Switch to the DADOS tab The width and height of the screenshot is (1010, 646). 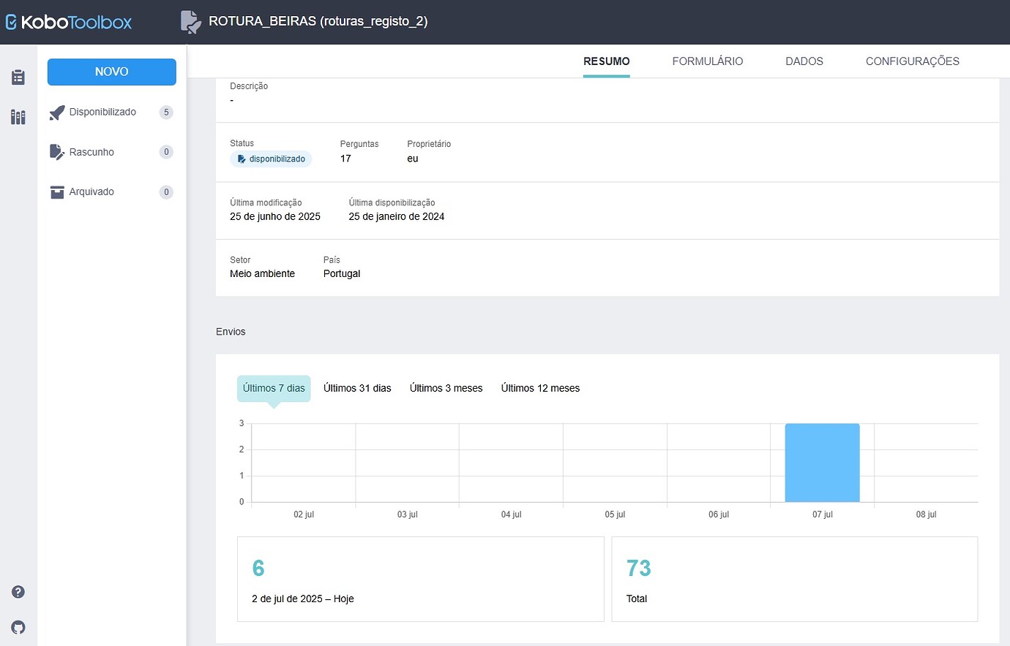804,61
